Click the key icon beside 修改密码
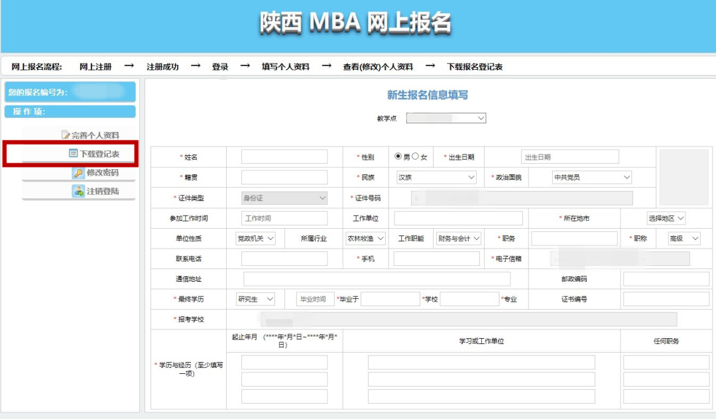The width and height of the screenshot is (716, 419). (78, 172)
